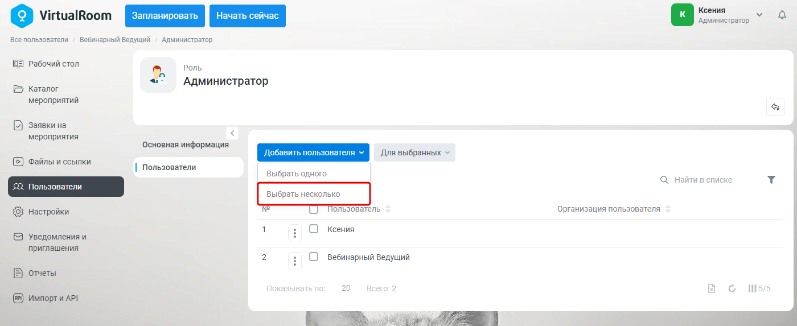Open the filter funnel icon

point(771,180)
